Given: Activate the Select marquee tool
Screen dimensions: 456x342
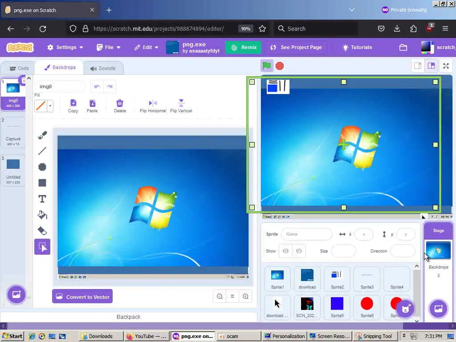Looking at the screenshot, I should click(x=42, y=247).
